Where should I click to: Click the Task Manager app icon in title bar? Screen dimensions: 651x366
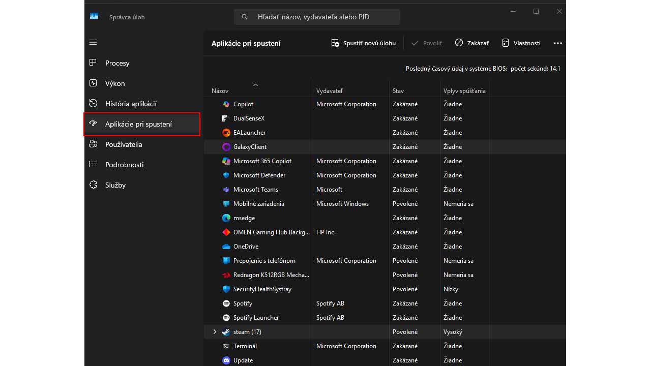tap(94, 16)
